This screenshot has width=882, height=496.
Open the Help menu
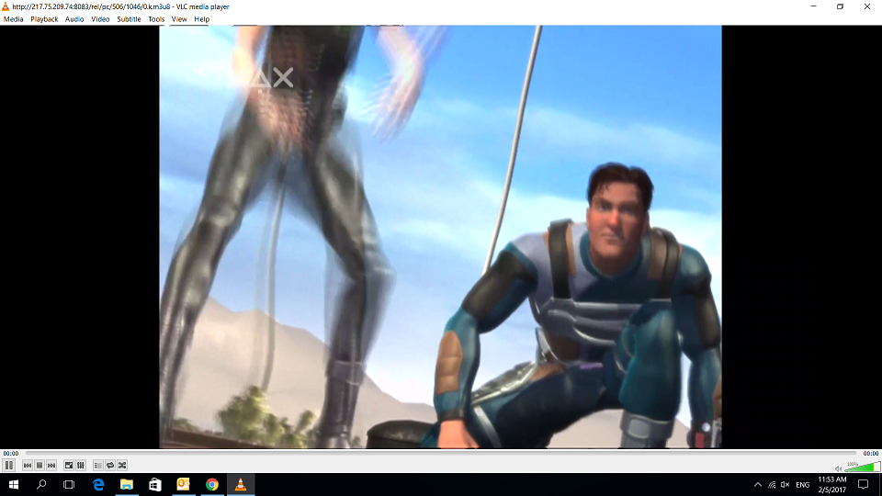point(201,19)
